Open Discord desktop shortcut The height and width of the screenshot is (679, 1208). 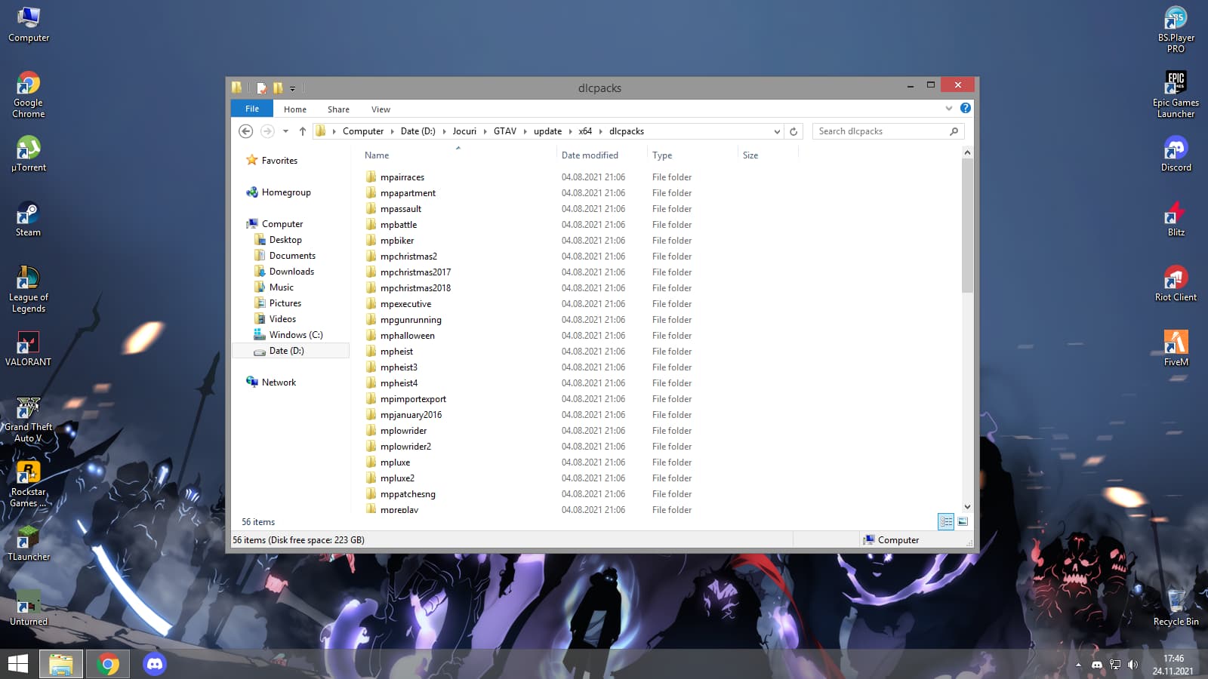point(1176,154)
